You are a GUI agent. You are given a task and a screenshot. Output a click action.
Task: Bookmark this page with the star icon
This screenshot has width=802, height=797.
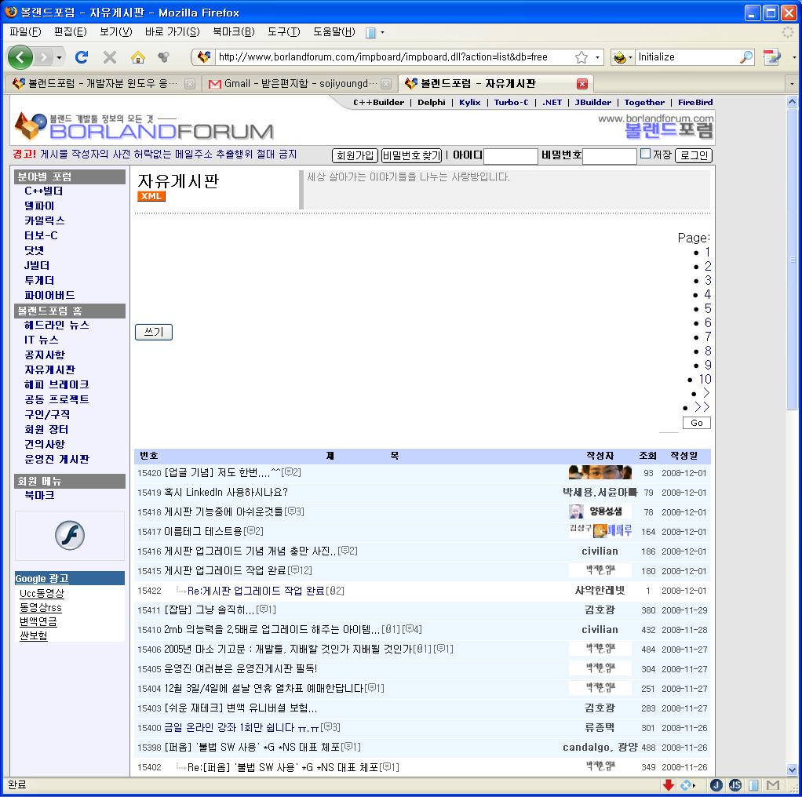(581, 57)
